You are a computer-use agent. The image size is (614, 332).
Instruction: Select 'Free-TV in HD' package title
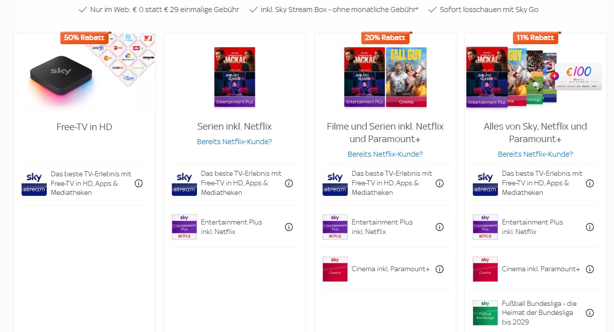tap(84, 127)
